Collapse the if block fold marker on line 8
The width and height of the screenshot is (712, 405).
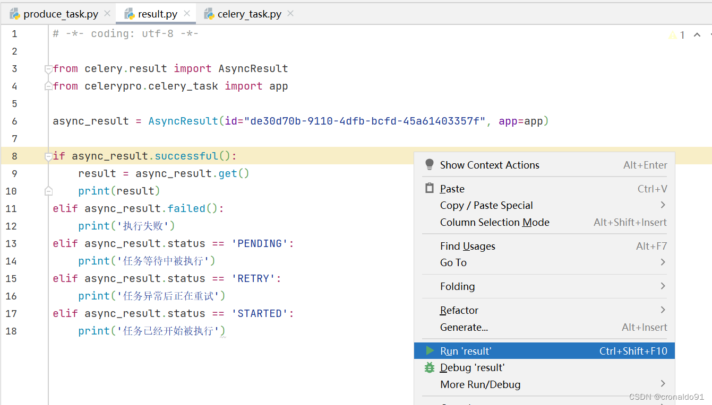(48, 156)
